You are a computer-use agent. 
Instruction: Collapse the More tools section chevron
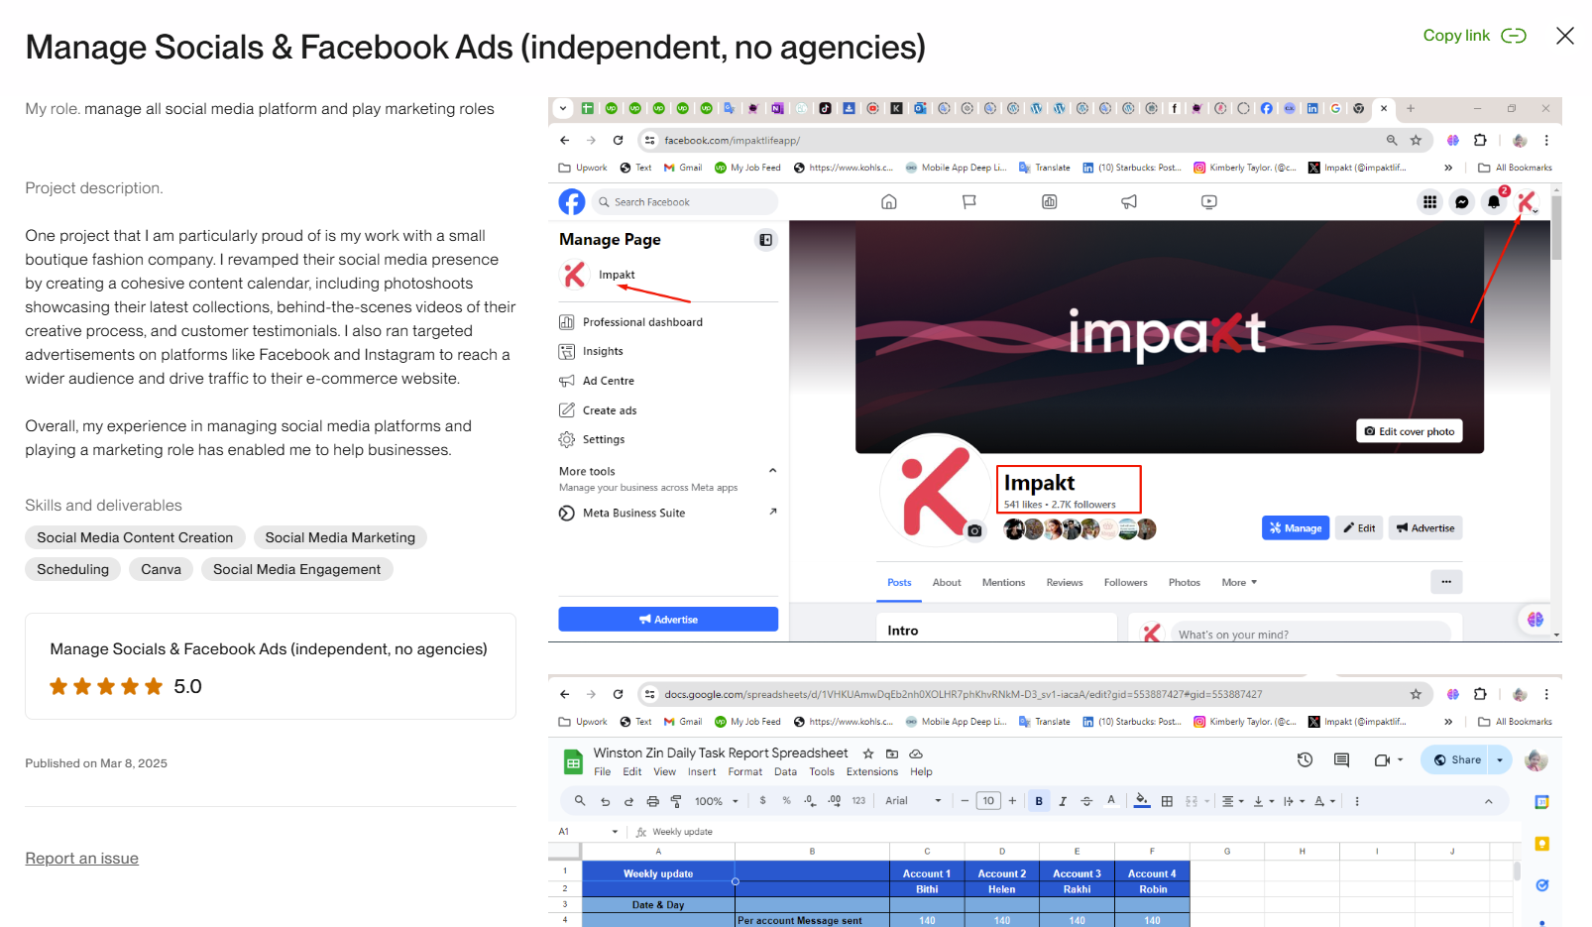pyautogui.click(x=772, y=471)
